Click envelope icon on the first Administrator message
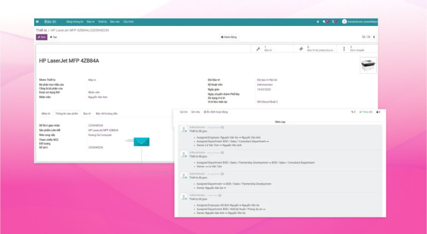The width and height of the screenshot is (427, 234). (x=222, y=127)
